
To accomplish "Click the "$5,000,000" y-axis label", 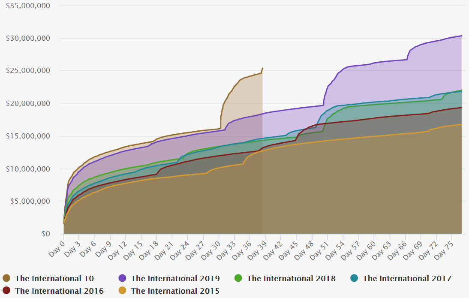I will [x=30, y=201].
